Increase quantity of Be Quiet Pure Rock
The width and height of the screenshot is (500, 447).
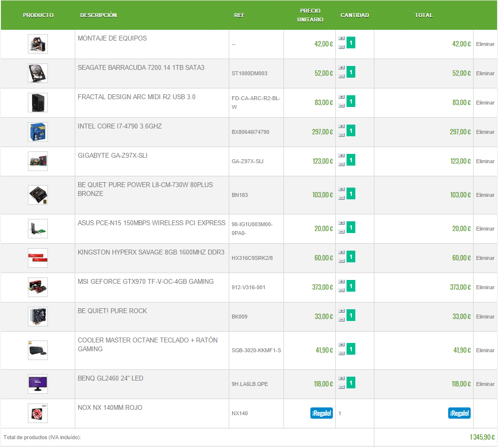point(342,311)
